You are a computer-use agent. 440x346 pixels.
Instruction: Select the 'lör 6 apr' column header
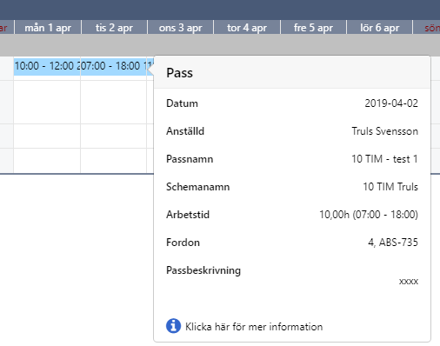pyautogui.click(x=379, y=28)
